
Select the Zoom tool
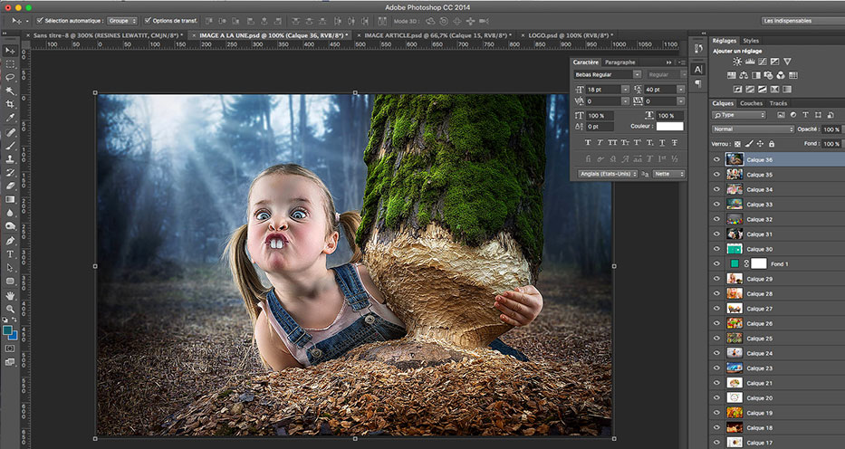coord(10,309)
